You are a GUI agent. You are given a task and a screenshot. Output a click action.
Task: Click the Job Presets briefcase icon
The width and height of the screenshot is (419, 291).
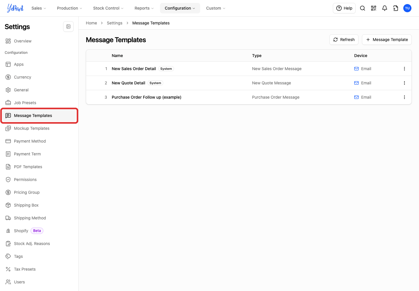[8, 103]
